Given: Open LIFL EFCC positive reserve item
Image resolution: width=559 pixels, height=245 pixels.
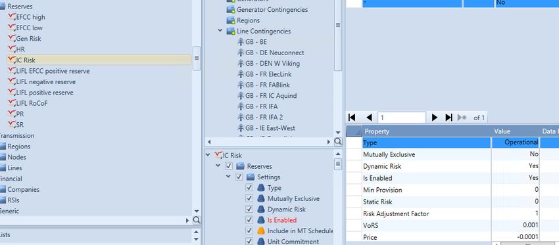Looking at the screenshot, I should click(53, 71).
